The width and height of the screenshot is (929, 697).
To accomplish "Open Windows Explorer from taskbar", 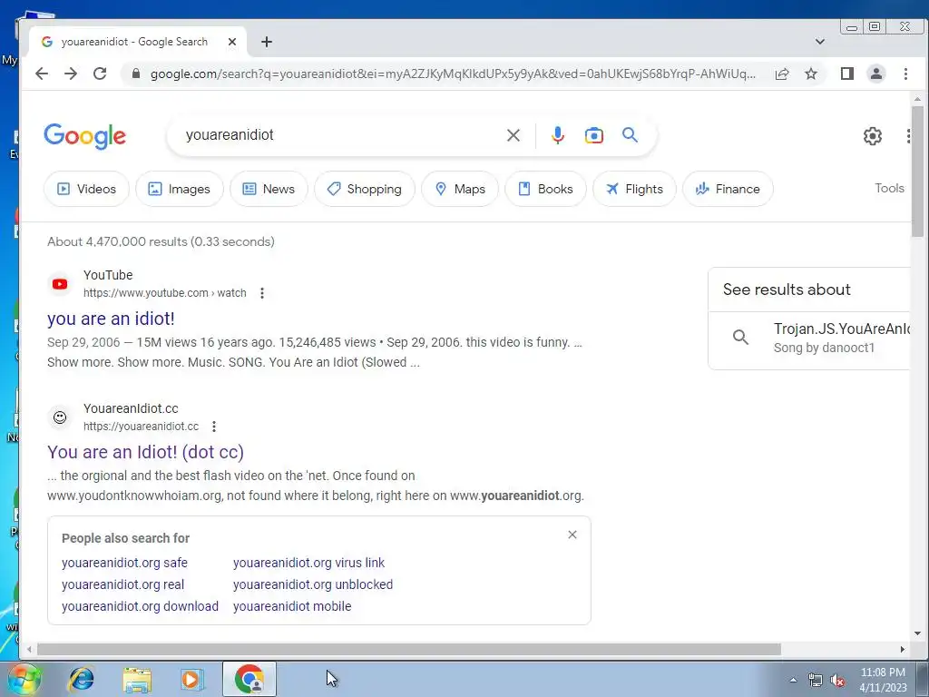I will tap(137, 679).
